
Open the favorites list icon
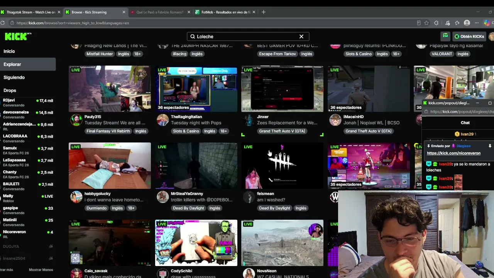[457, 23]
